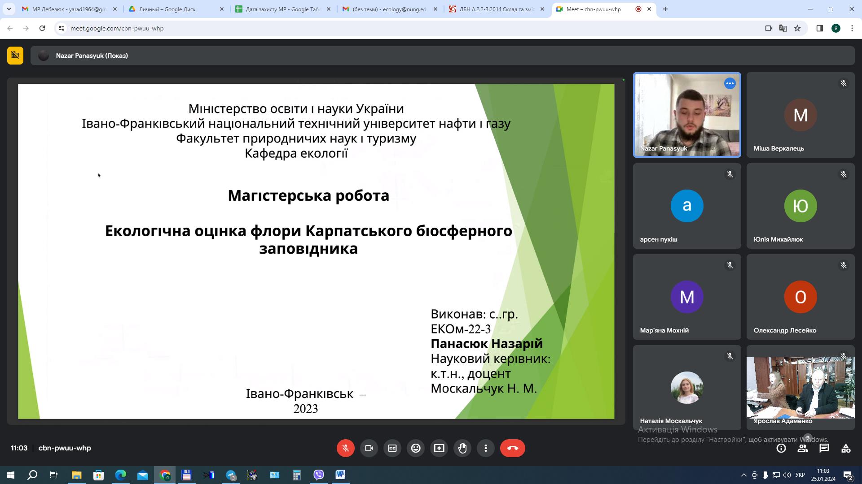
Task: Open options on Nazar Panasyuk's video tile
Action: pos(729,83)
